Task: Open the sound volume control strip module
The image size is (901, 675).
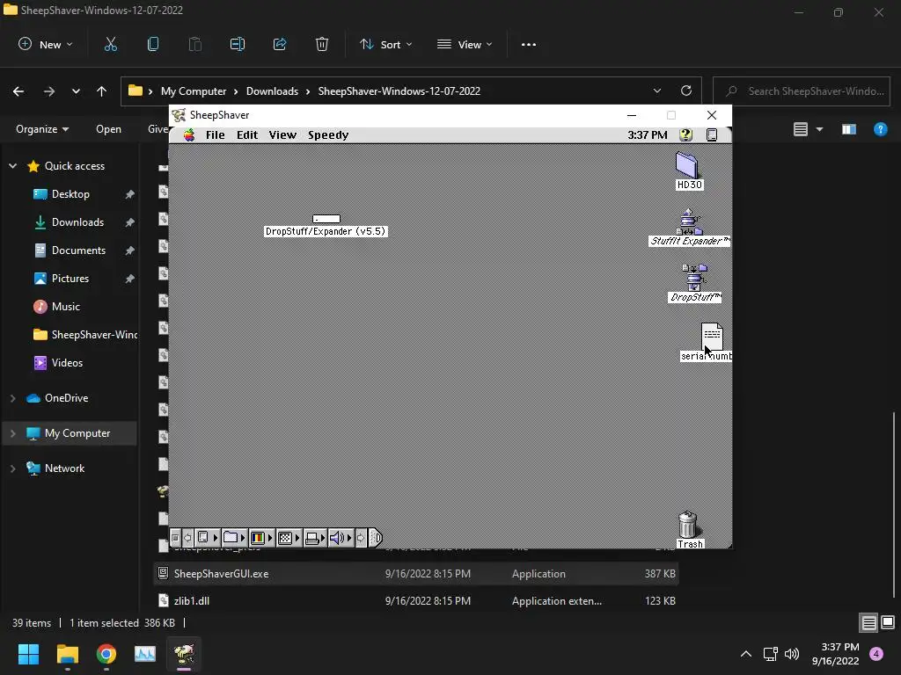Action: coord(341,538)
